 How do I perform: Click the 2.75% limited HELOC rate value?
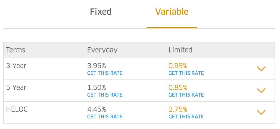[x=178, y=109]
